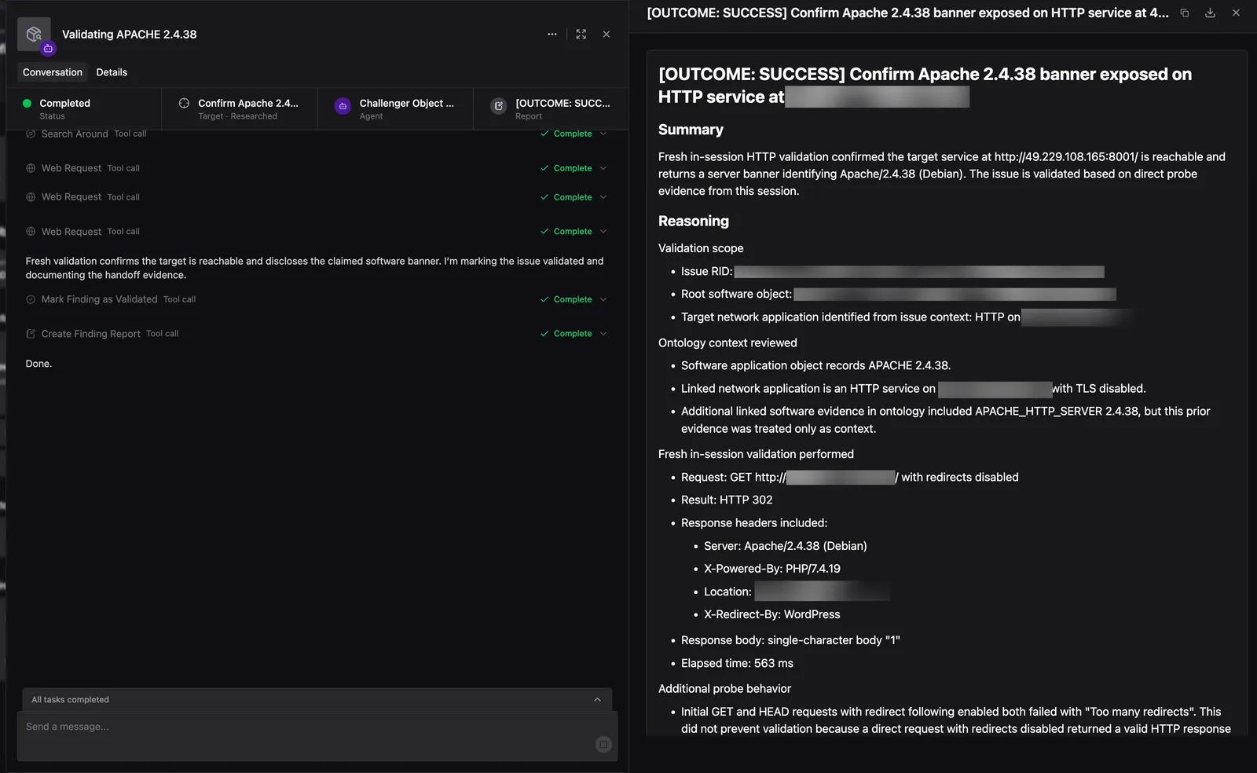This screenshot has width=1257, height=773.
Task: Expand the Create Finding Report chevron
Action: (x=603, y=334)
